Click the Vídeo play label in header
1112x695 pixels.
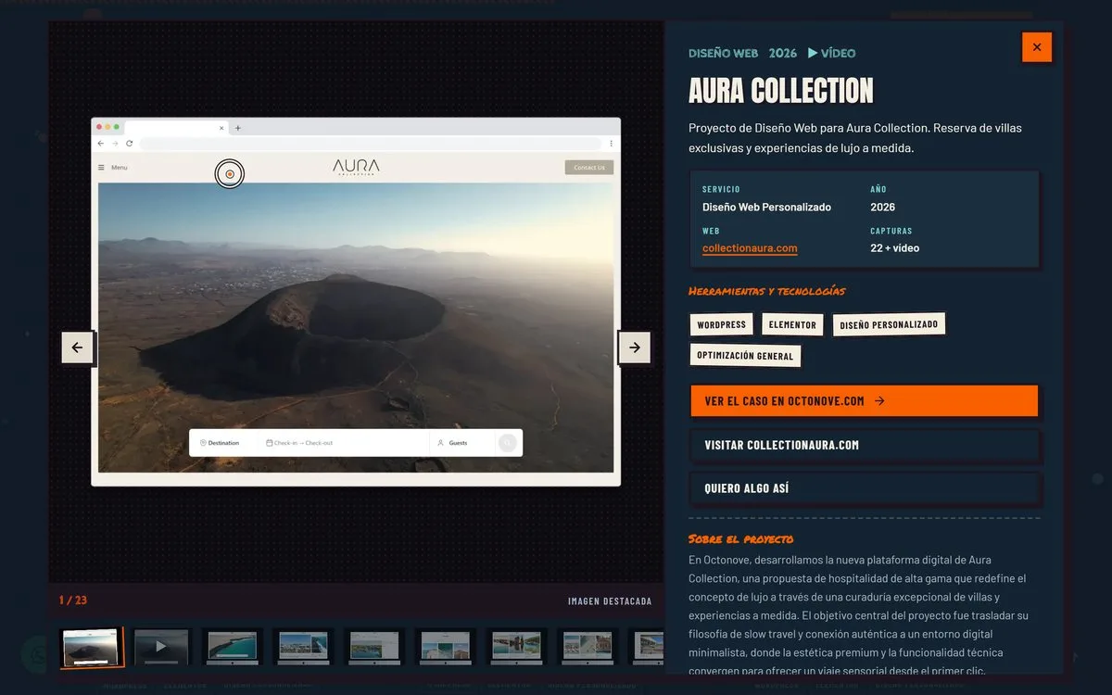pos(831,53)
